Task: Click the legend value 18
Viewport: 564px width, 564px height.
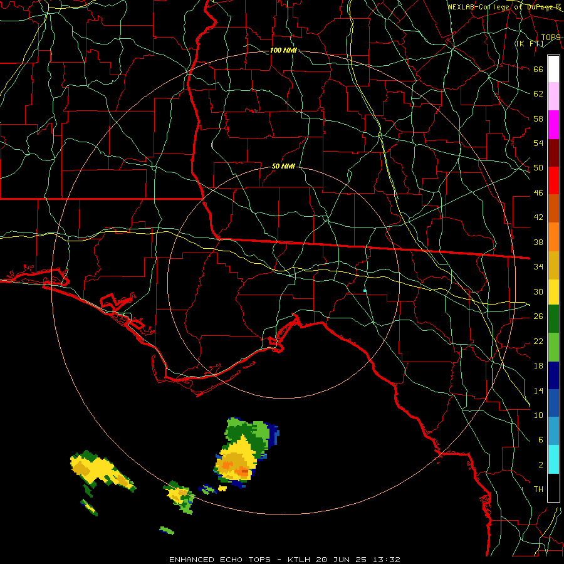Action: 538,366
